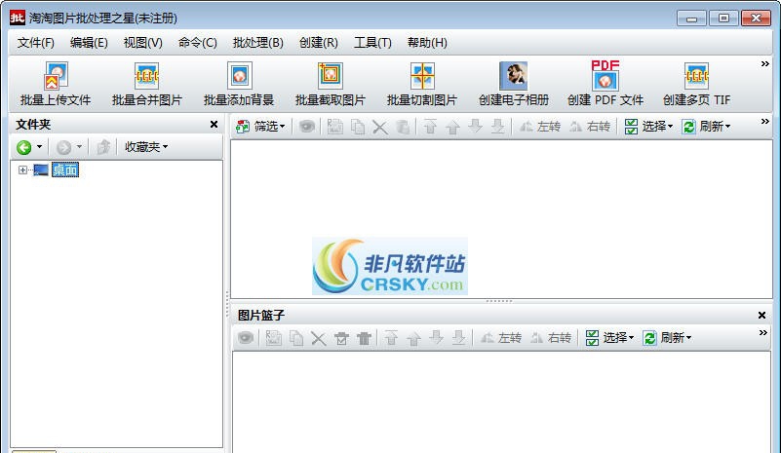Image resolution: width=781 pixels, height=453 pixels.
Task: Select the 桌面 folder in tree
Action: click(65, 170)
